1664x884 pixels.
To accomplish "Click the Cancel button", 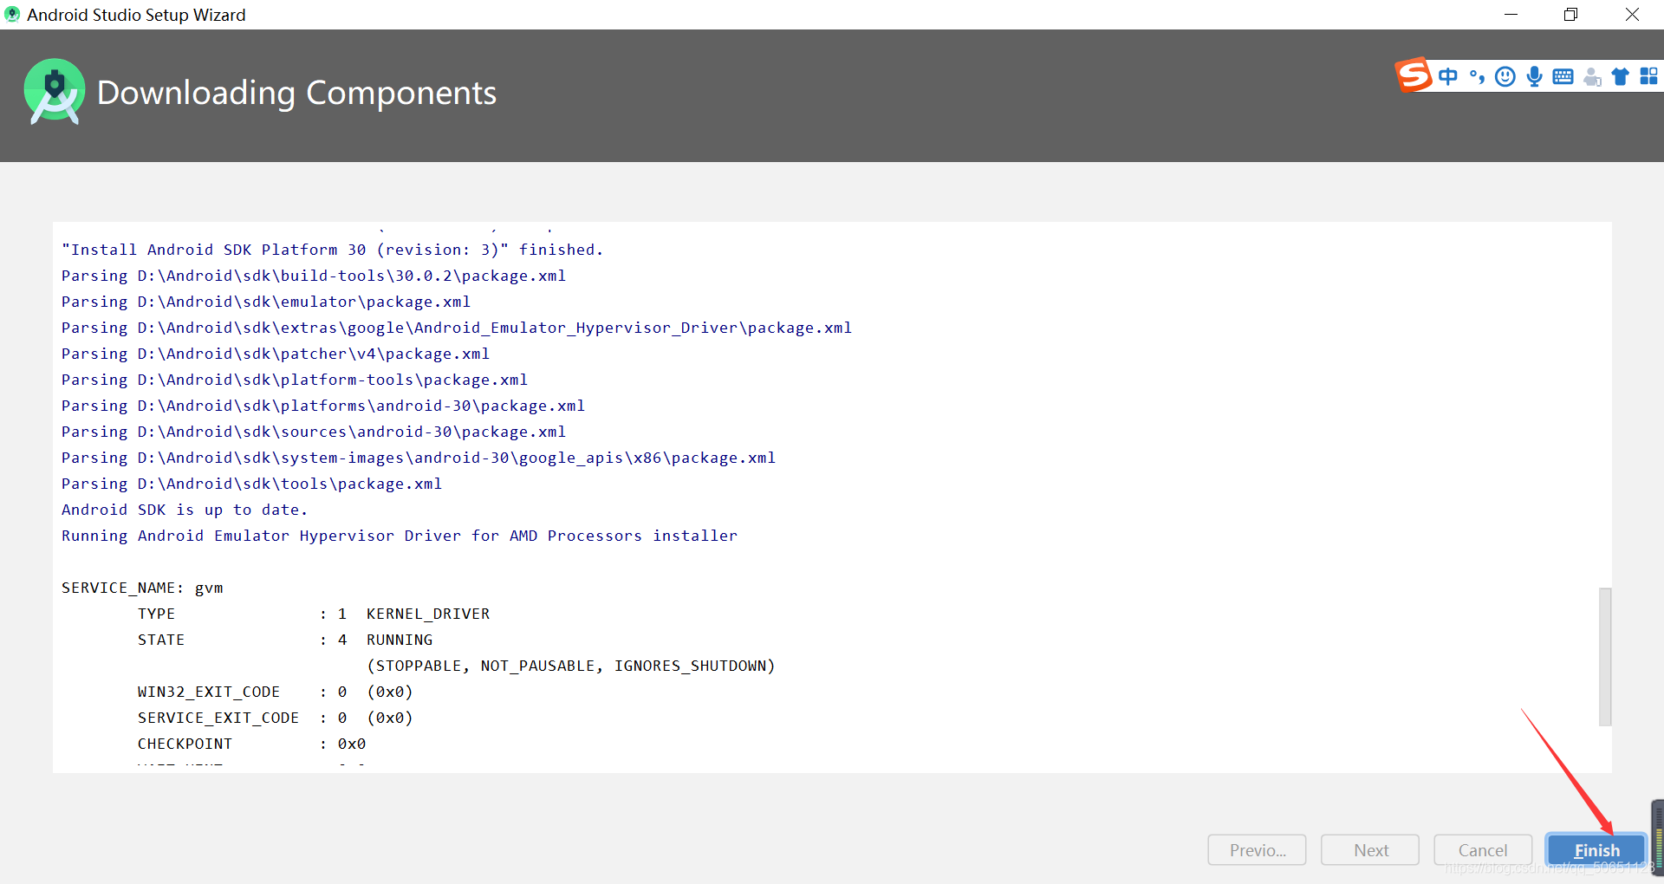I will [1483, 850].
